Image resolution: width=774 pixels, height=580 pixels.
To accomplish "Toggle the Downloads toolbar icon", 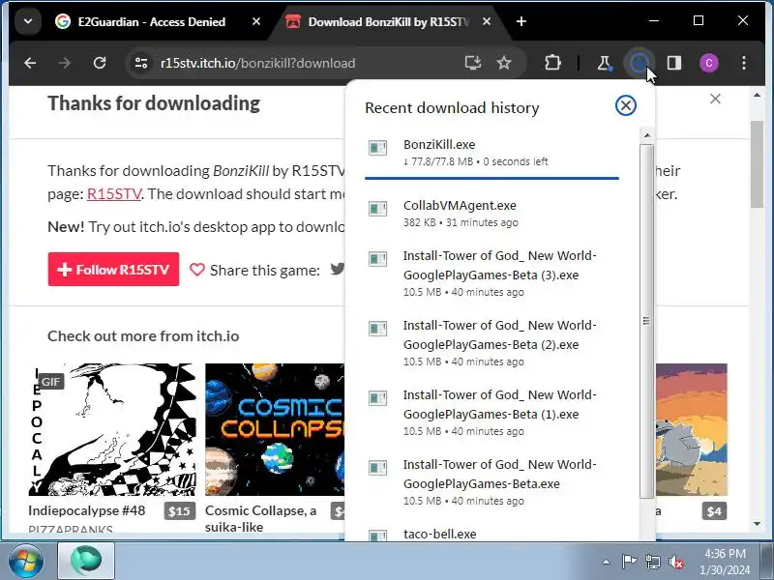I will (639, 63).
